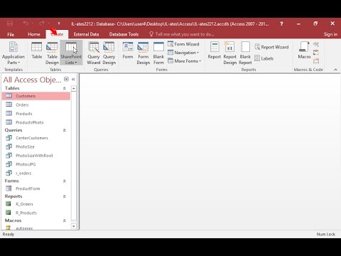The width and height of the screenshot is (341, 256).
Task: Create a new Form
Action: [x=128, y=50]
